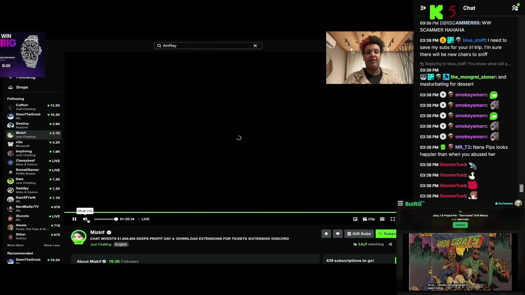
Task: Seek on the green stream progress bar
Action: pos(230,212)
